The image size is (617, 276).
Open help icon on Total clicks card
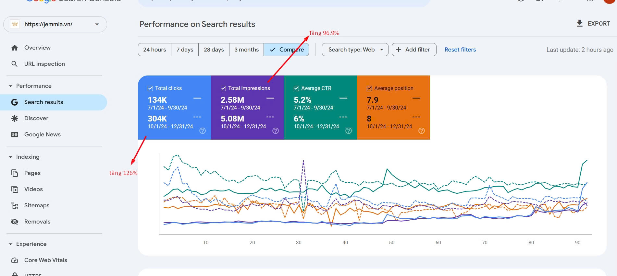tap(203, 131)
